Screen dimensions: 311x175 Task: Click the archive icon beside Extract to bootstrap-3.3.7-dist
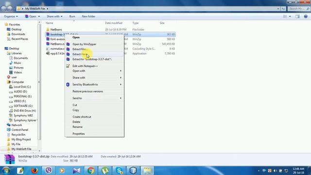pyautogui.click(x=68, y=59)
